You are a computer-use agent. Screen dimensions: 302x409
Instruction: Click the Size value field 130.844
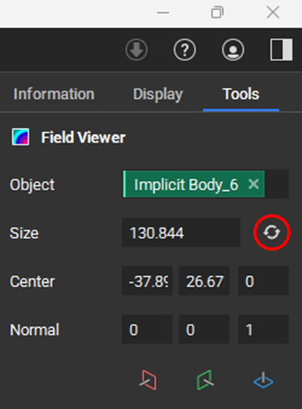[x=181, y=233]
